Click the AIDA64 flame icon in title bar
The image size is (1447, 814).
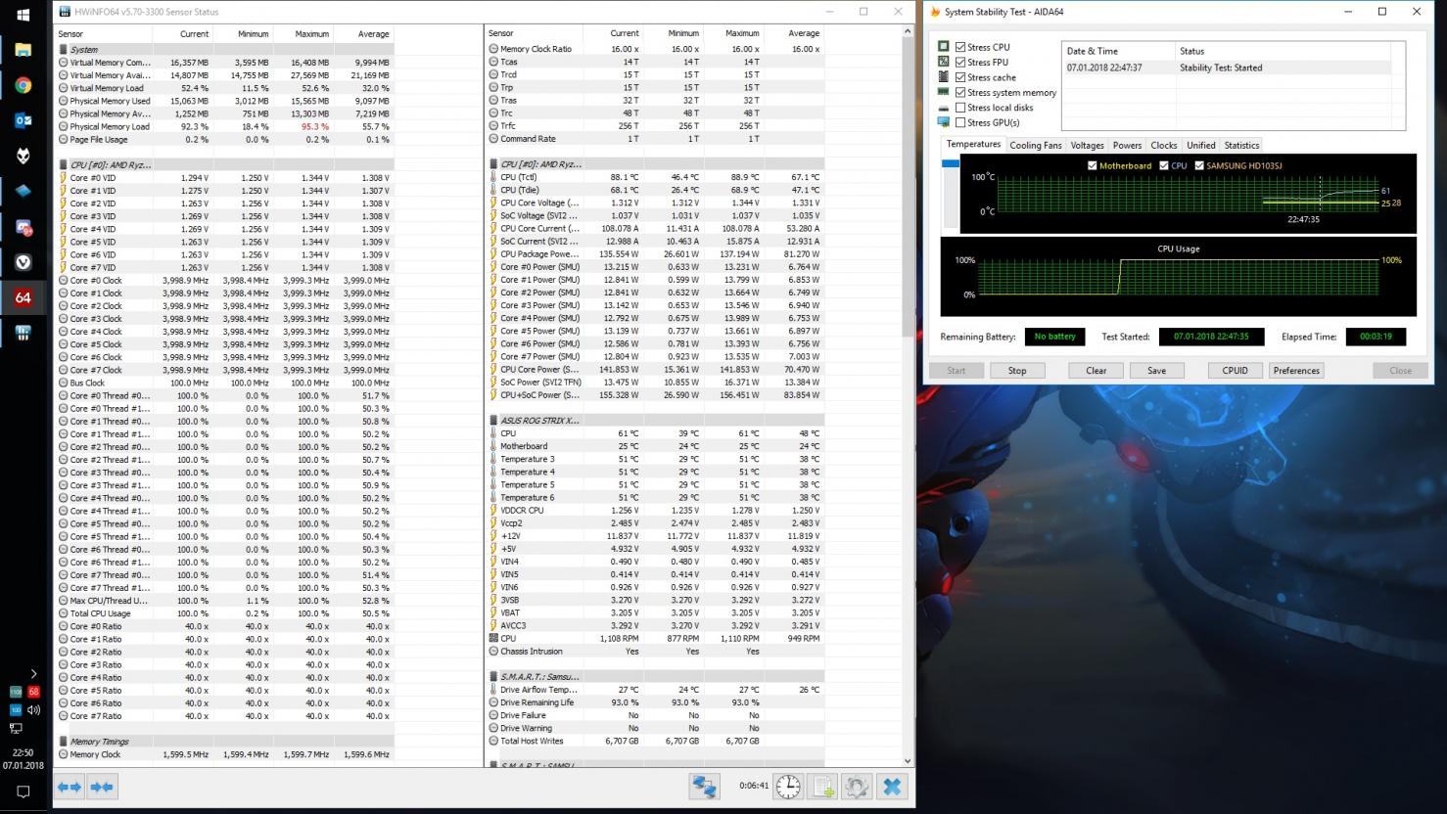[x=935, y=12]
